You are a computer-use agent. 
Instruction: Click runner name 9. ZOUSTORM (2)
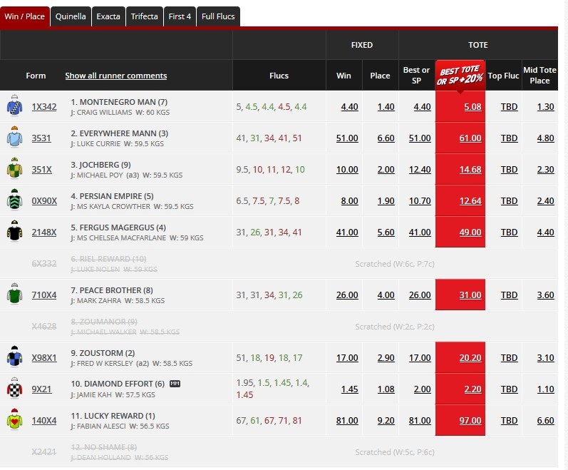[x=103, y=353]
